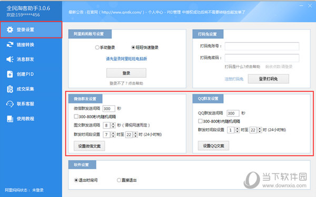
Task: Click the 登录 button for Alimama account
Action: pyautogui.click(x=126, y=73)
